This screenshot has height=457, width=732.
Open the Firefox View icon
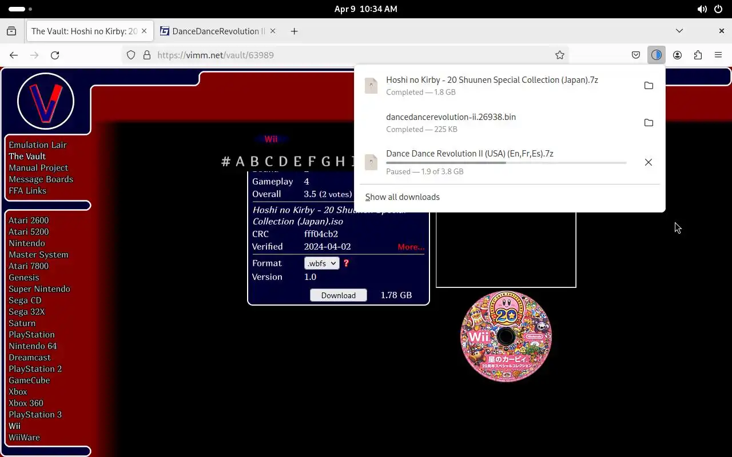pos(11,31)
